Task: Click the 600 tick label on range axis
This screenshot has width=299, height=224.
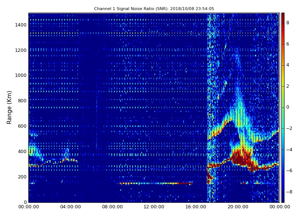Action: [22, 126]
